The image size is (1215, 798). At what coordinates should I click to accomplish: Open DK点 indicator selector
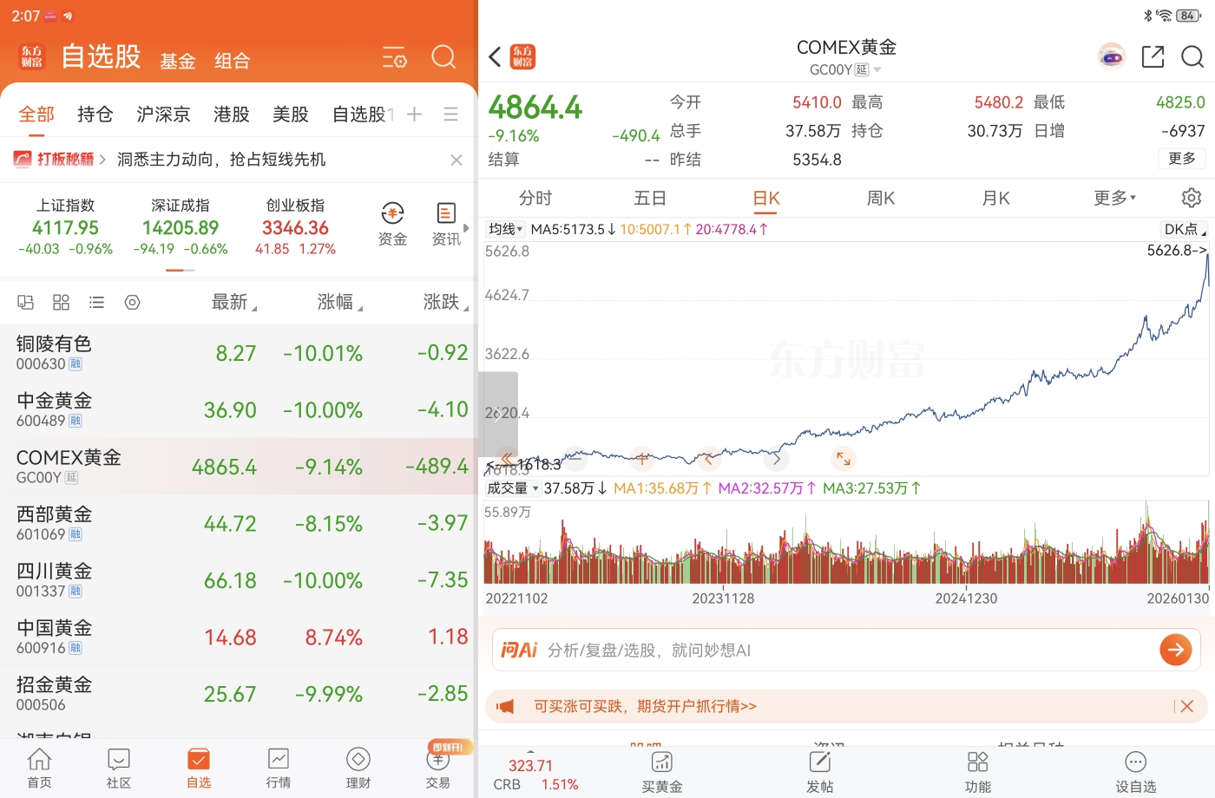[1185, 229]
